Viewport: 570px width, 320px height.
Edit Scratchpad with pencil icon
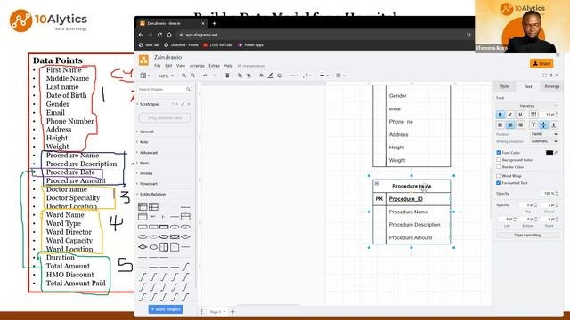click(183, 104)
